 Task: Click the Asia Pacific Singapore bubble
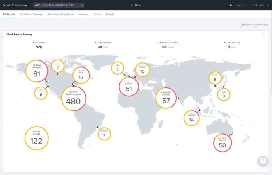pyautogui.click(x=191, y=118)
